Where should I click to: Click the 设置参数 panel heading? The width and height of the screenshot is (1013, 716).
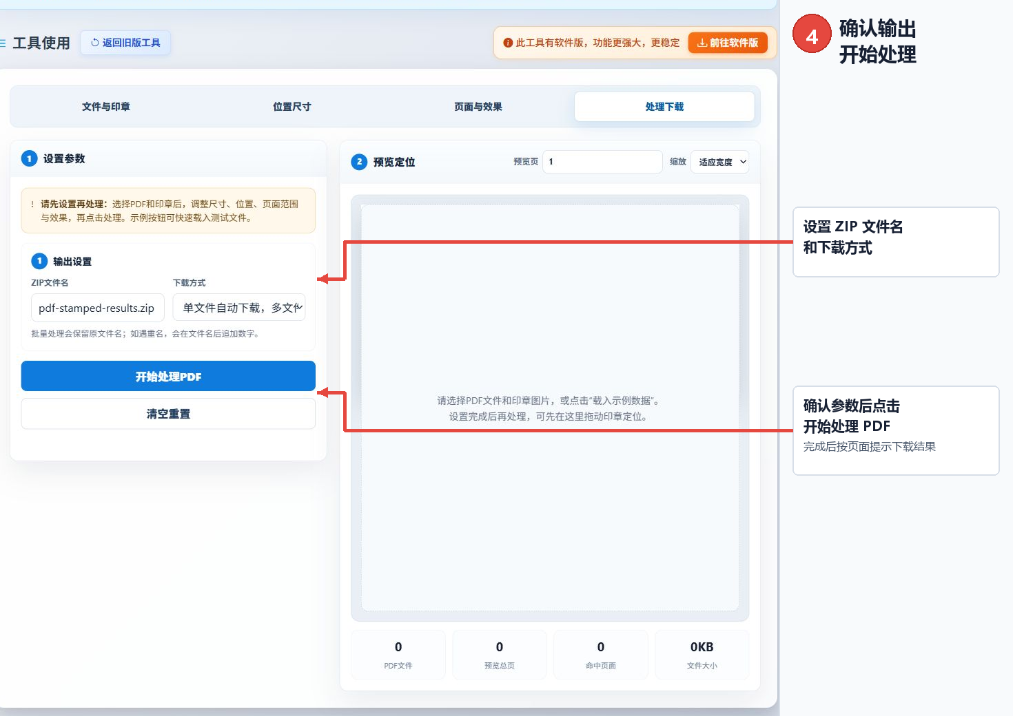click(64, 159)
